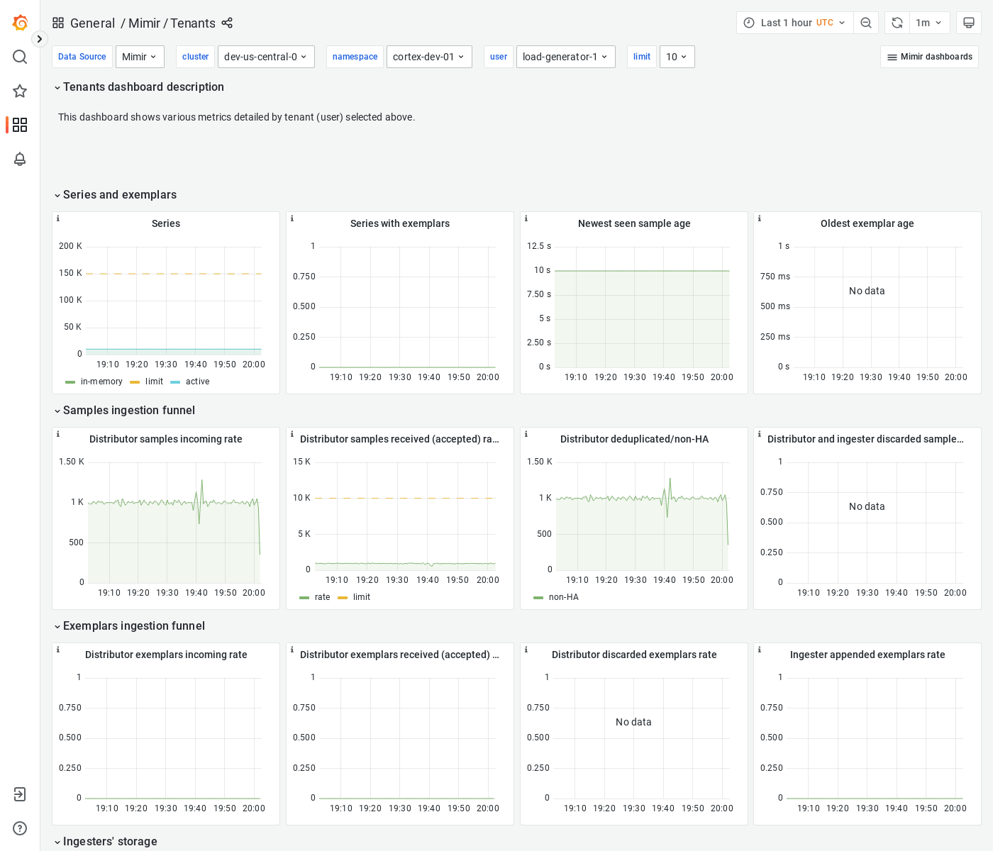Open Alerting via the bell icon
The height and width of the screenshot is (851, 993).
tap(20, 160)
